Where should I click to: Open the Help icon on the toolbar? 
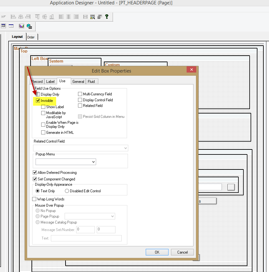(x=107, y=17)
